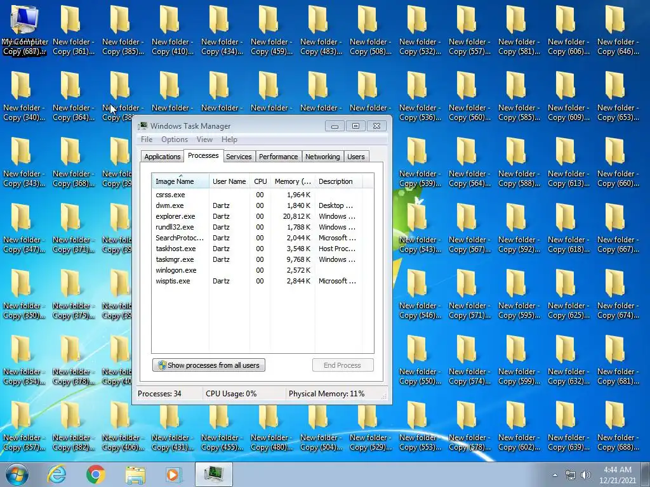Switch to the Services tab
The width and height of the screenshot is (650, 487).
tap(239, 157)
